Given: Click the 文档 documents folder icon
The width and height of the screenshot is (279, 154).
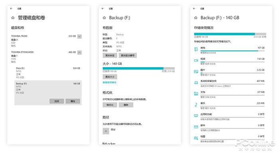Looking at the screenshot, I should [196, 94].
